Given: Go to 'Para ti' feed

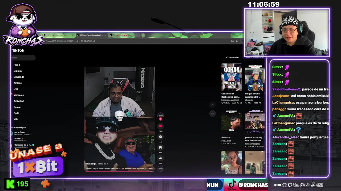Looking at the screenshot, I should point(17,65).
